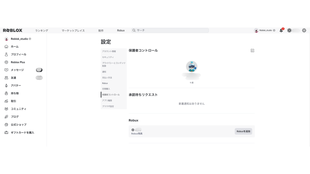Open Roblok_studio profile in the left sidebar
The width and height of the screenshot is (310, 174).
[x=18, y=39]
